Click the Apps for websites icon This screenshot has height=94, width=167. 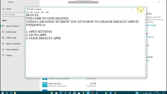pos(3,44)
